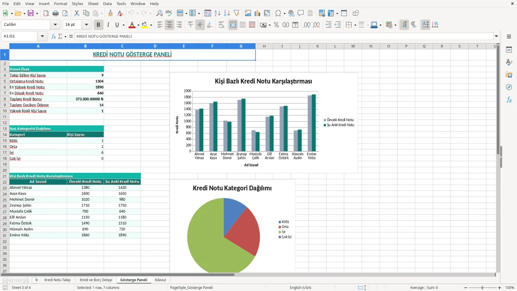Toggle Underline formatting

(x=117, y=25)
